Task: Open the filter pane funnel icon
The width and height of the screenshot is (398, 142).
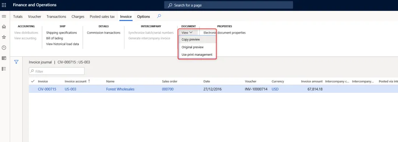Action: (16, 62)
